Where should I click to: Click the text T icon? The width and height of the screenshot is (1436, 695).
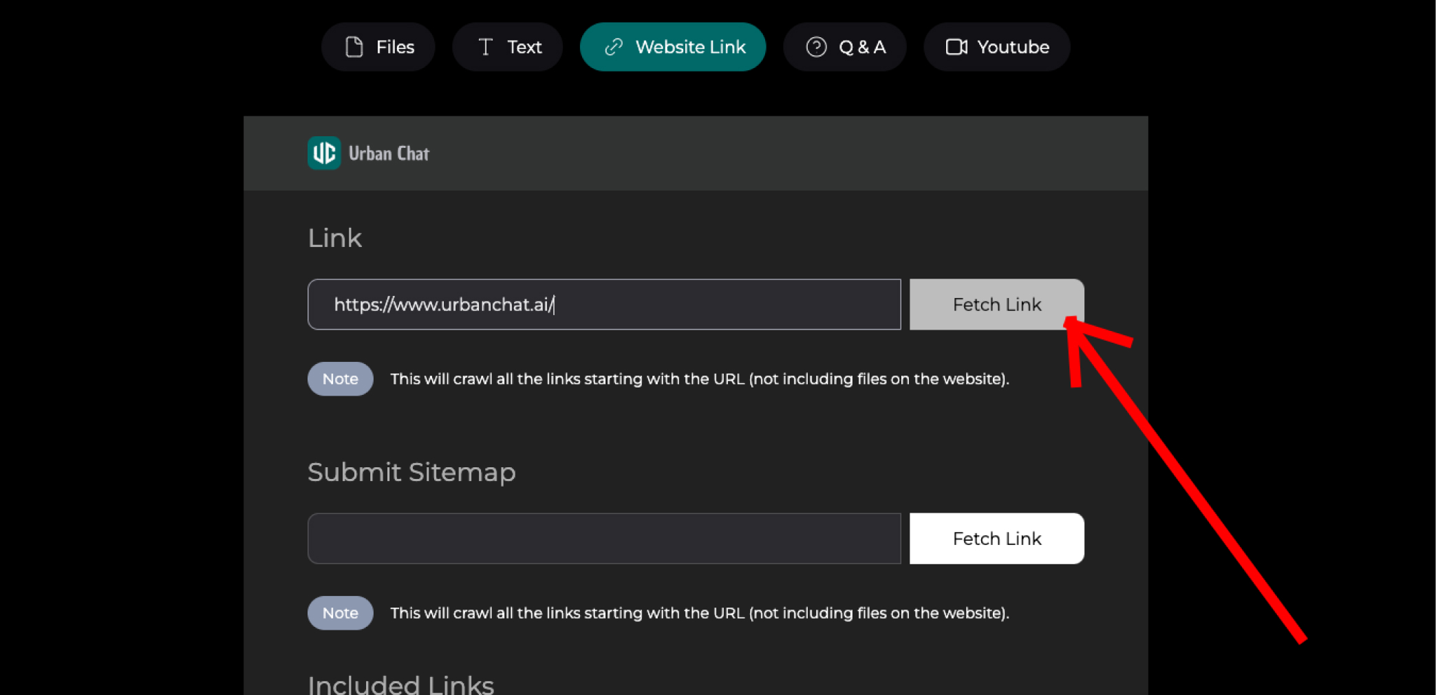pos(485,47)
